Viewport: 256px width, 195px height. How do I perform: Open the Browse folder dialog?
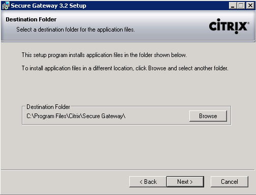[208, 116]
